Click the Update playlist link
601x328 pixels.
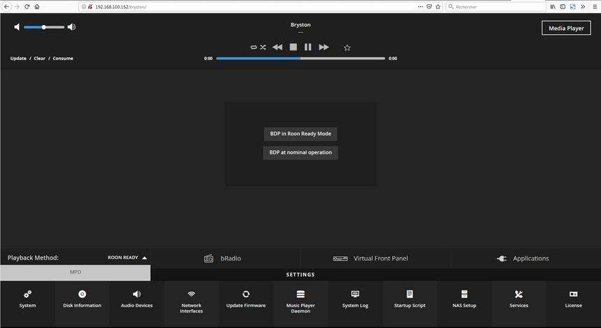(18, 59)
